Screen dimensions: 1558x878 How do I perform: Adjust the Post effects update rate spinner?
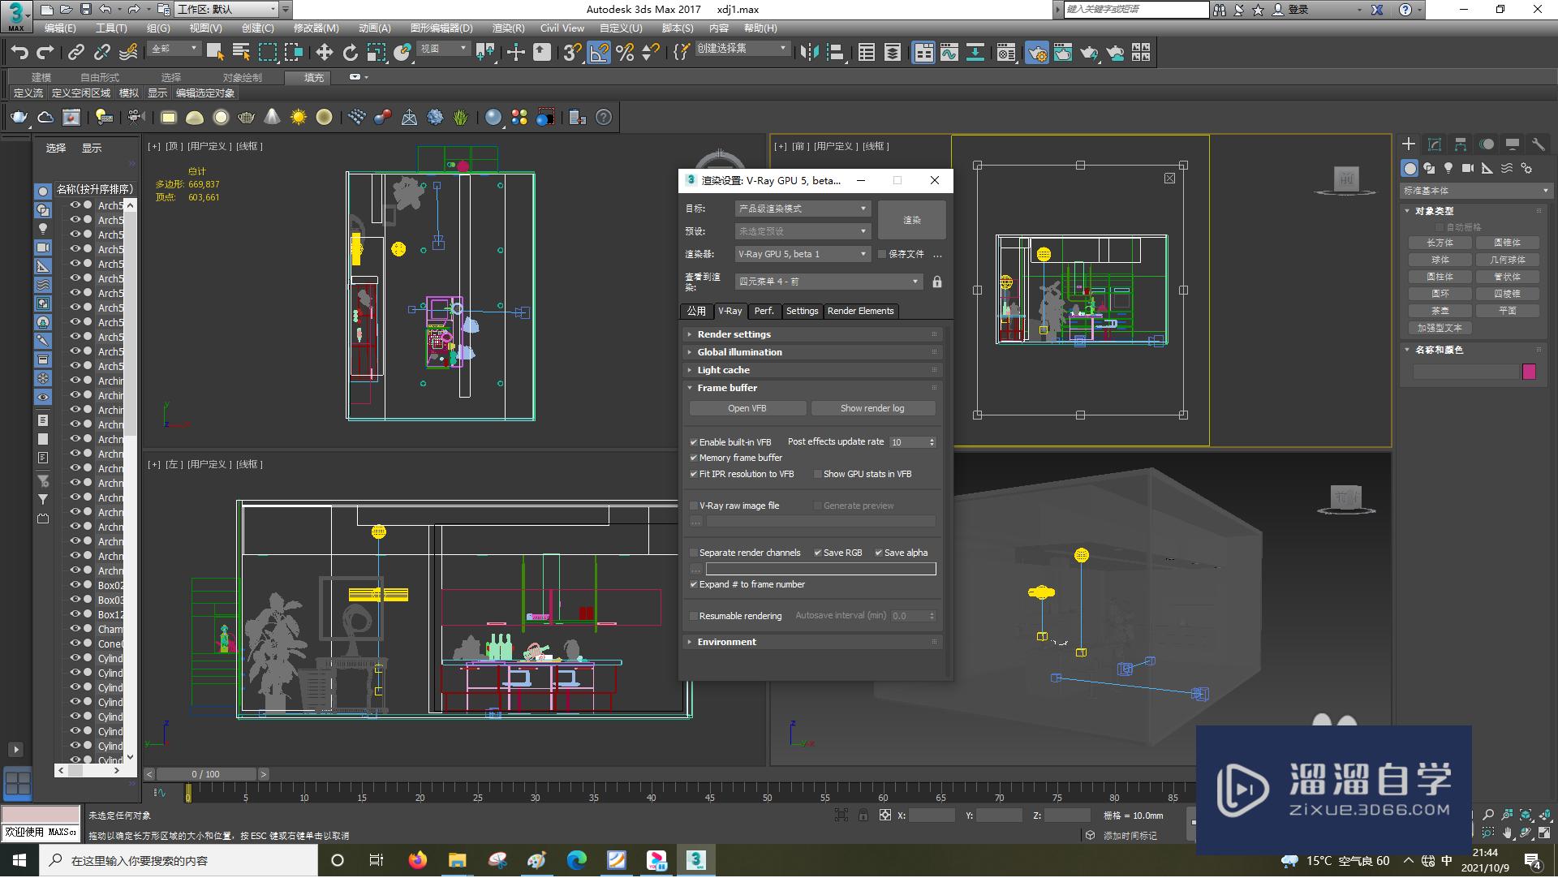(x=932, y=442)
